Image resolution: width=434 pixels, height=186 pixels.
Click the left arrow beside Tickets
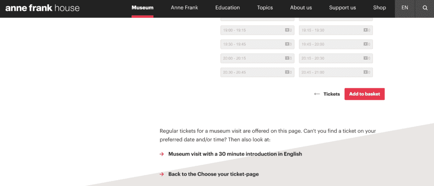[317, 94]
